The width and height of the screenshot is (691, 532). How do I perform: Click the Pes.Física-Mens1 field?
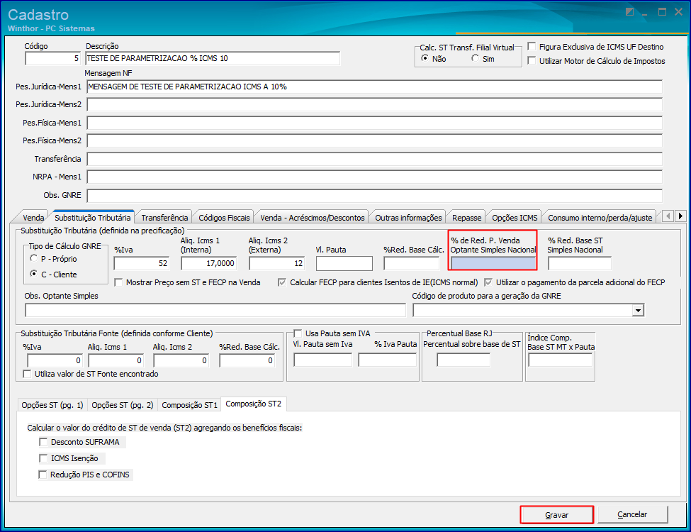(x=375, y=123)
